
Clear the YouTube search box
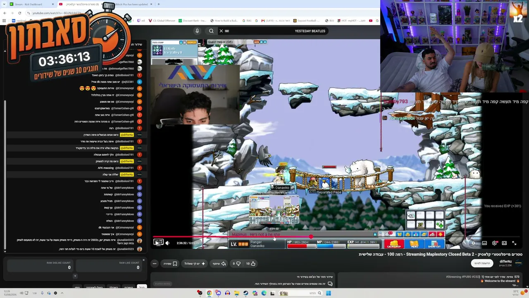pyautogui.click(x=221, y=31)
